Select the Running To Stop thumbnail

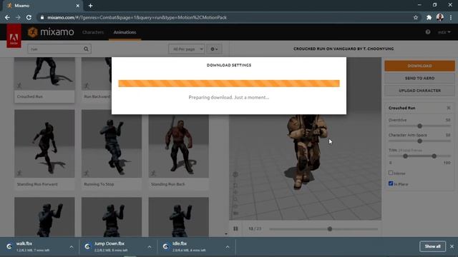click(x=112, y=143)
